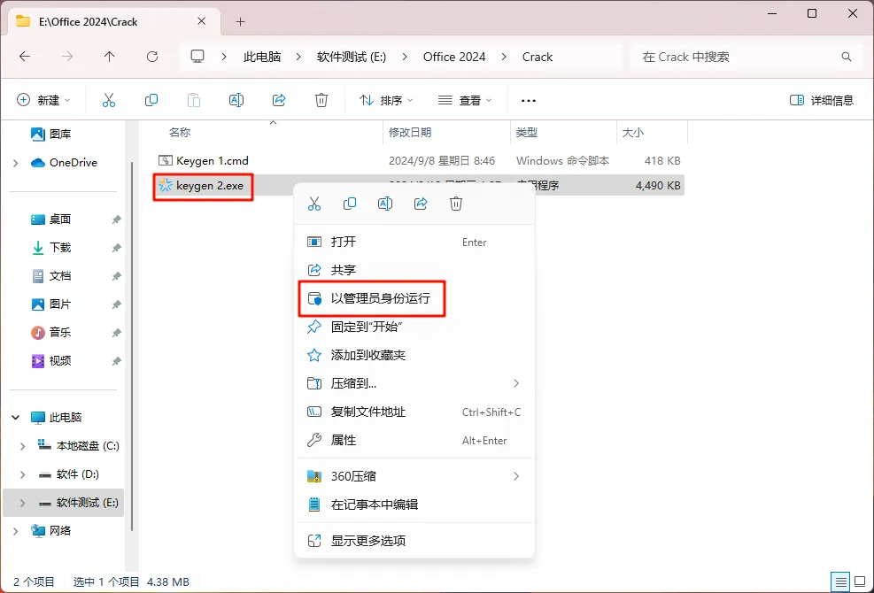Refresh the current folder
Viewport: 874px width, 593px height.
152,57
